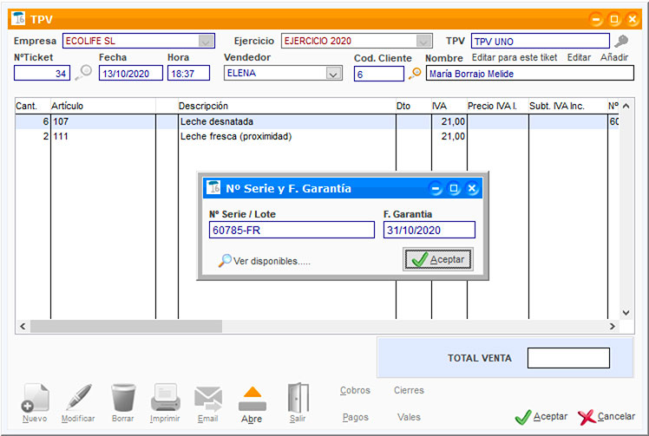Viewport: 649px width, 436px height.
Task: Open the Vales option
Action: tap(409, 417)
